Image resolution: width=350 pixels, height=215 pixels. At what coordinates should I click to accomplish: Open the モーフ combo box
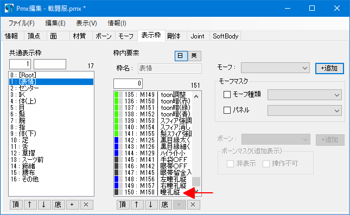tap(275, 68)
